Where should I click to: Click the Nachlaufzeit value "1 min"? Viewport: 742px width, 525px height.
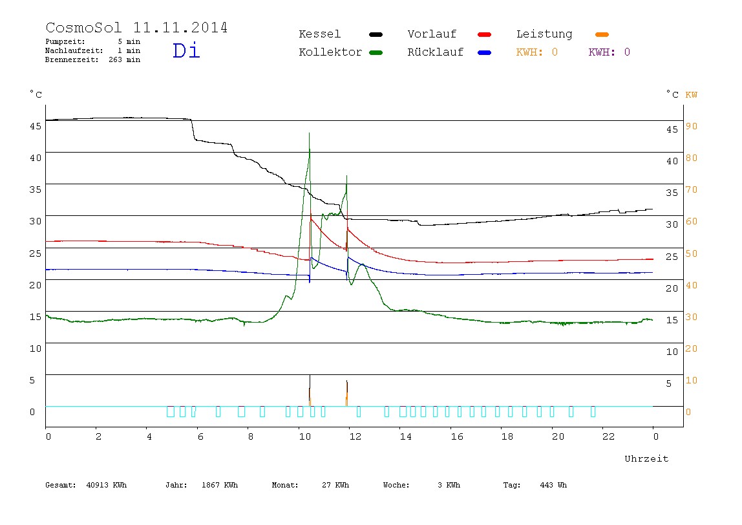[x=129, y=50]
